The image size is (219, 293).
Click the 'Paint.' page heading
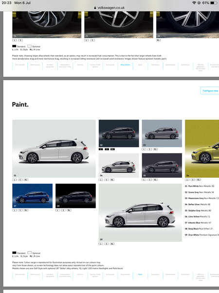[x=20, y=105]
